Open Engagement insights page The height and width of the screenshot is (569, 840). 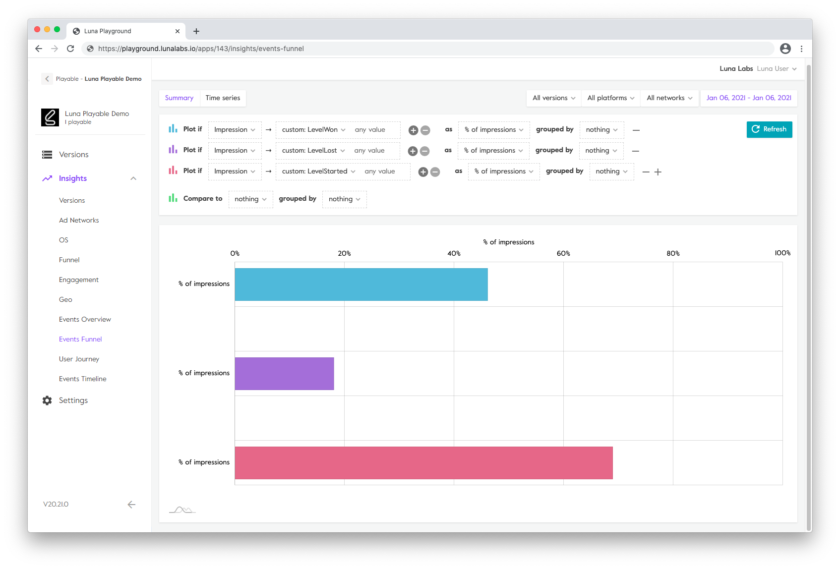[79, 280]
